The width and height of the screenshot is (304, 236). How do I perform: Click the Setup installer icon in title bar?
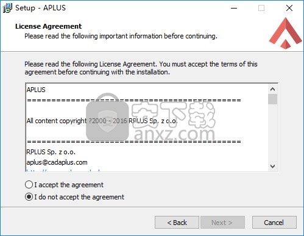click(x=7, y=8)
